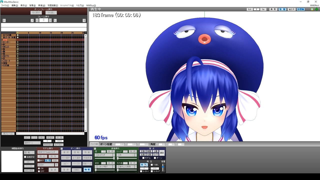Click the playback end frame field 410
Viewport: 320px width, 180px height.
point(155,168)
